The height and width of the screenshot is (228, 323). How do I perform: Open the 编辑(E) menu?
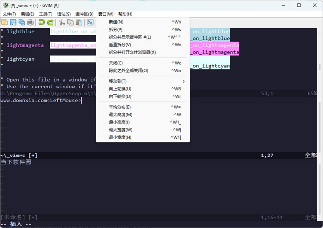[x=27, y=14]
